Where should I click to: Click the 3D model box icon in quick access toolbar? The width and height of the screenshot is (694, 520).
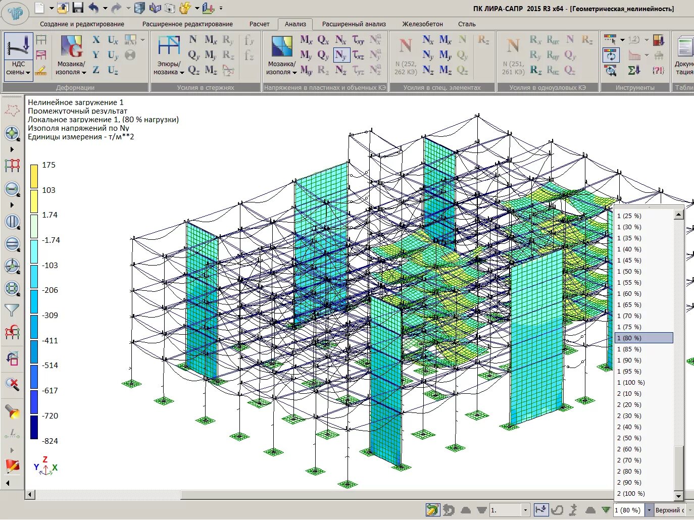(x=140, y=8)
